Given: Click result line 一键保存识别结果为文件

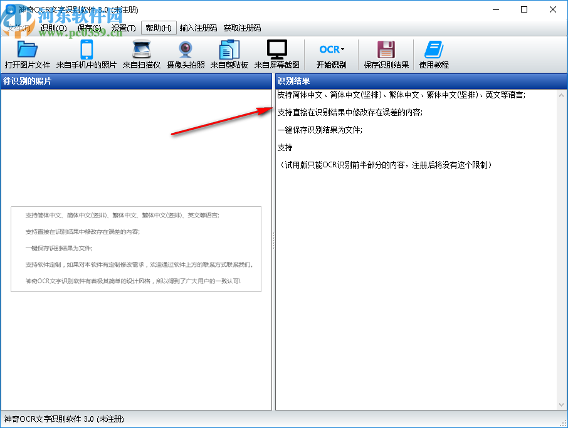Looking at the screenshot, I should point(320,130).
